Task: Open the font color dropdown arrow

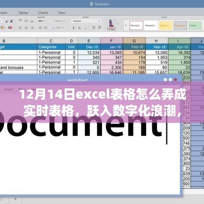Action: (x=13, y=28)
